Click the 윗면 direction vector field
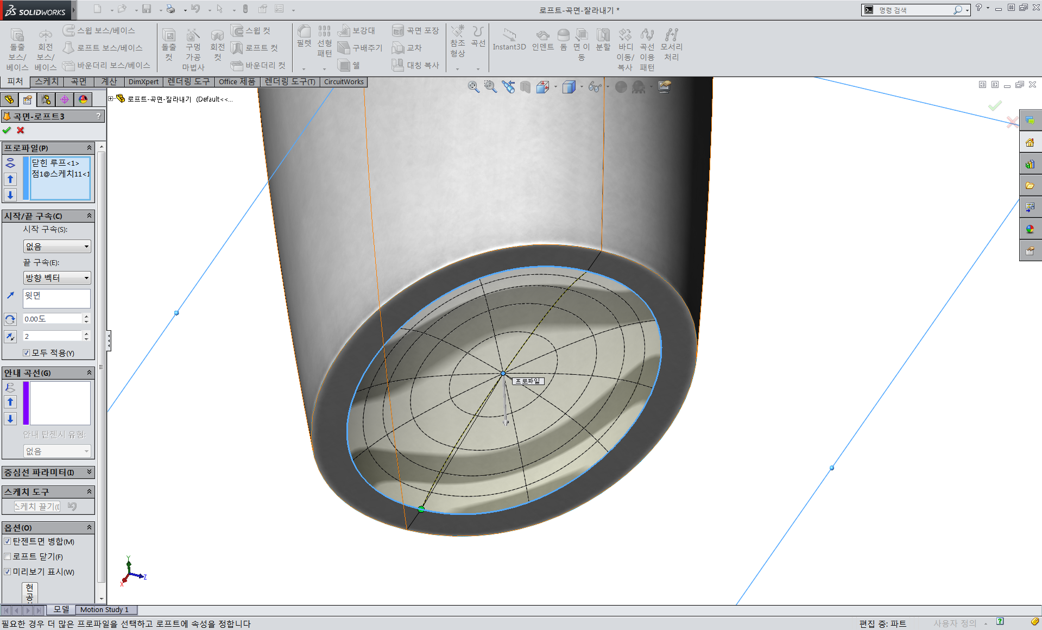This screenshot has width=1042, height=630. (x=57, y=299)
